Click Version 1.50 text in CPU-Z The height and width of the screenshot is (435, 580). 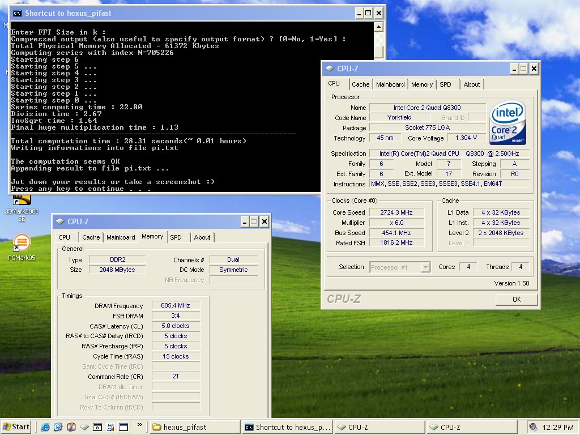pyautogui.click(x=511, y=283)
